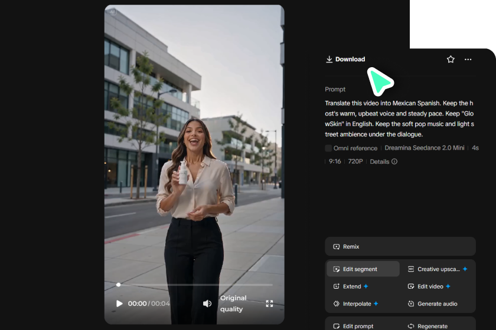Image resolution: width=496 pixels, height=330 pixels.
Task: Click the blue sparkle beside Extend
Action: point(366,286)
